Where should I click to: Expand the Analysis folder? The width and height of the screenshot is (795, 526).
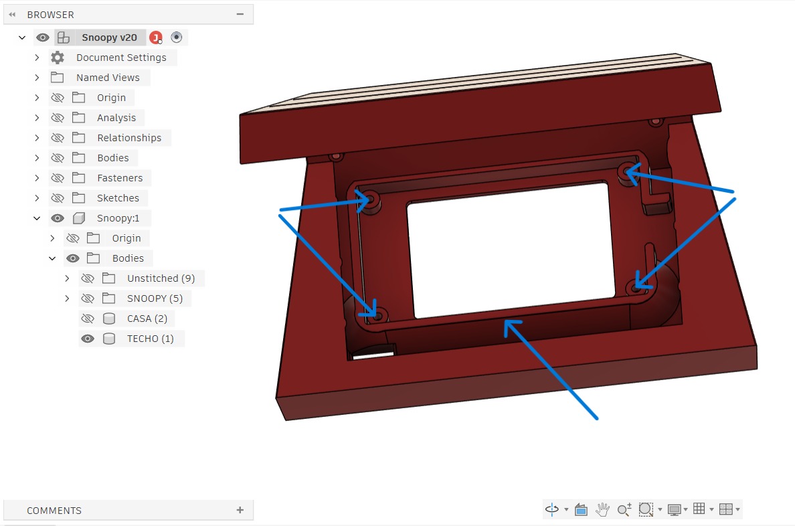pyautogui.click(x=37, y=118)
